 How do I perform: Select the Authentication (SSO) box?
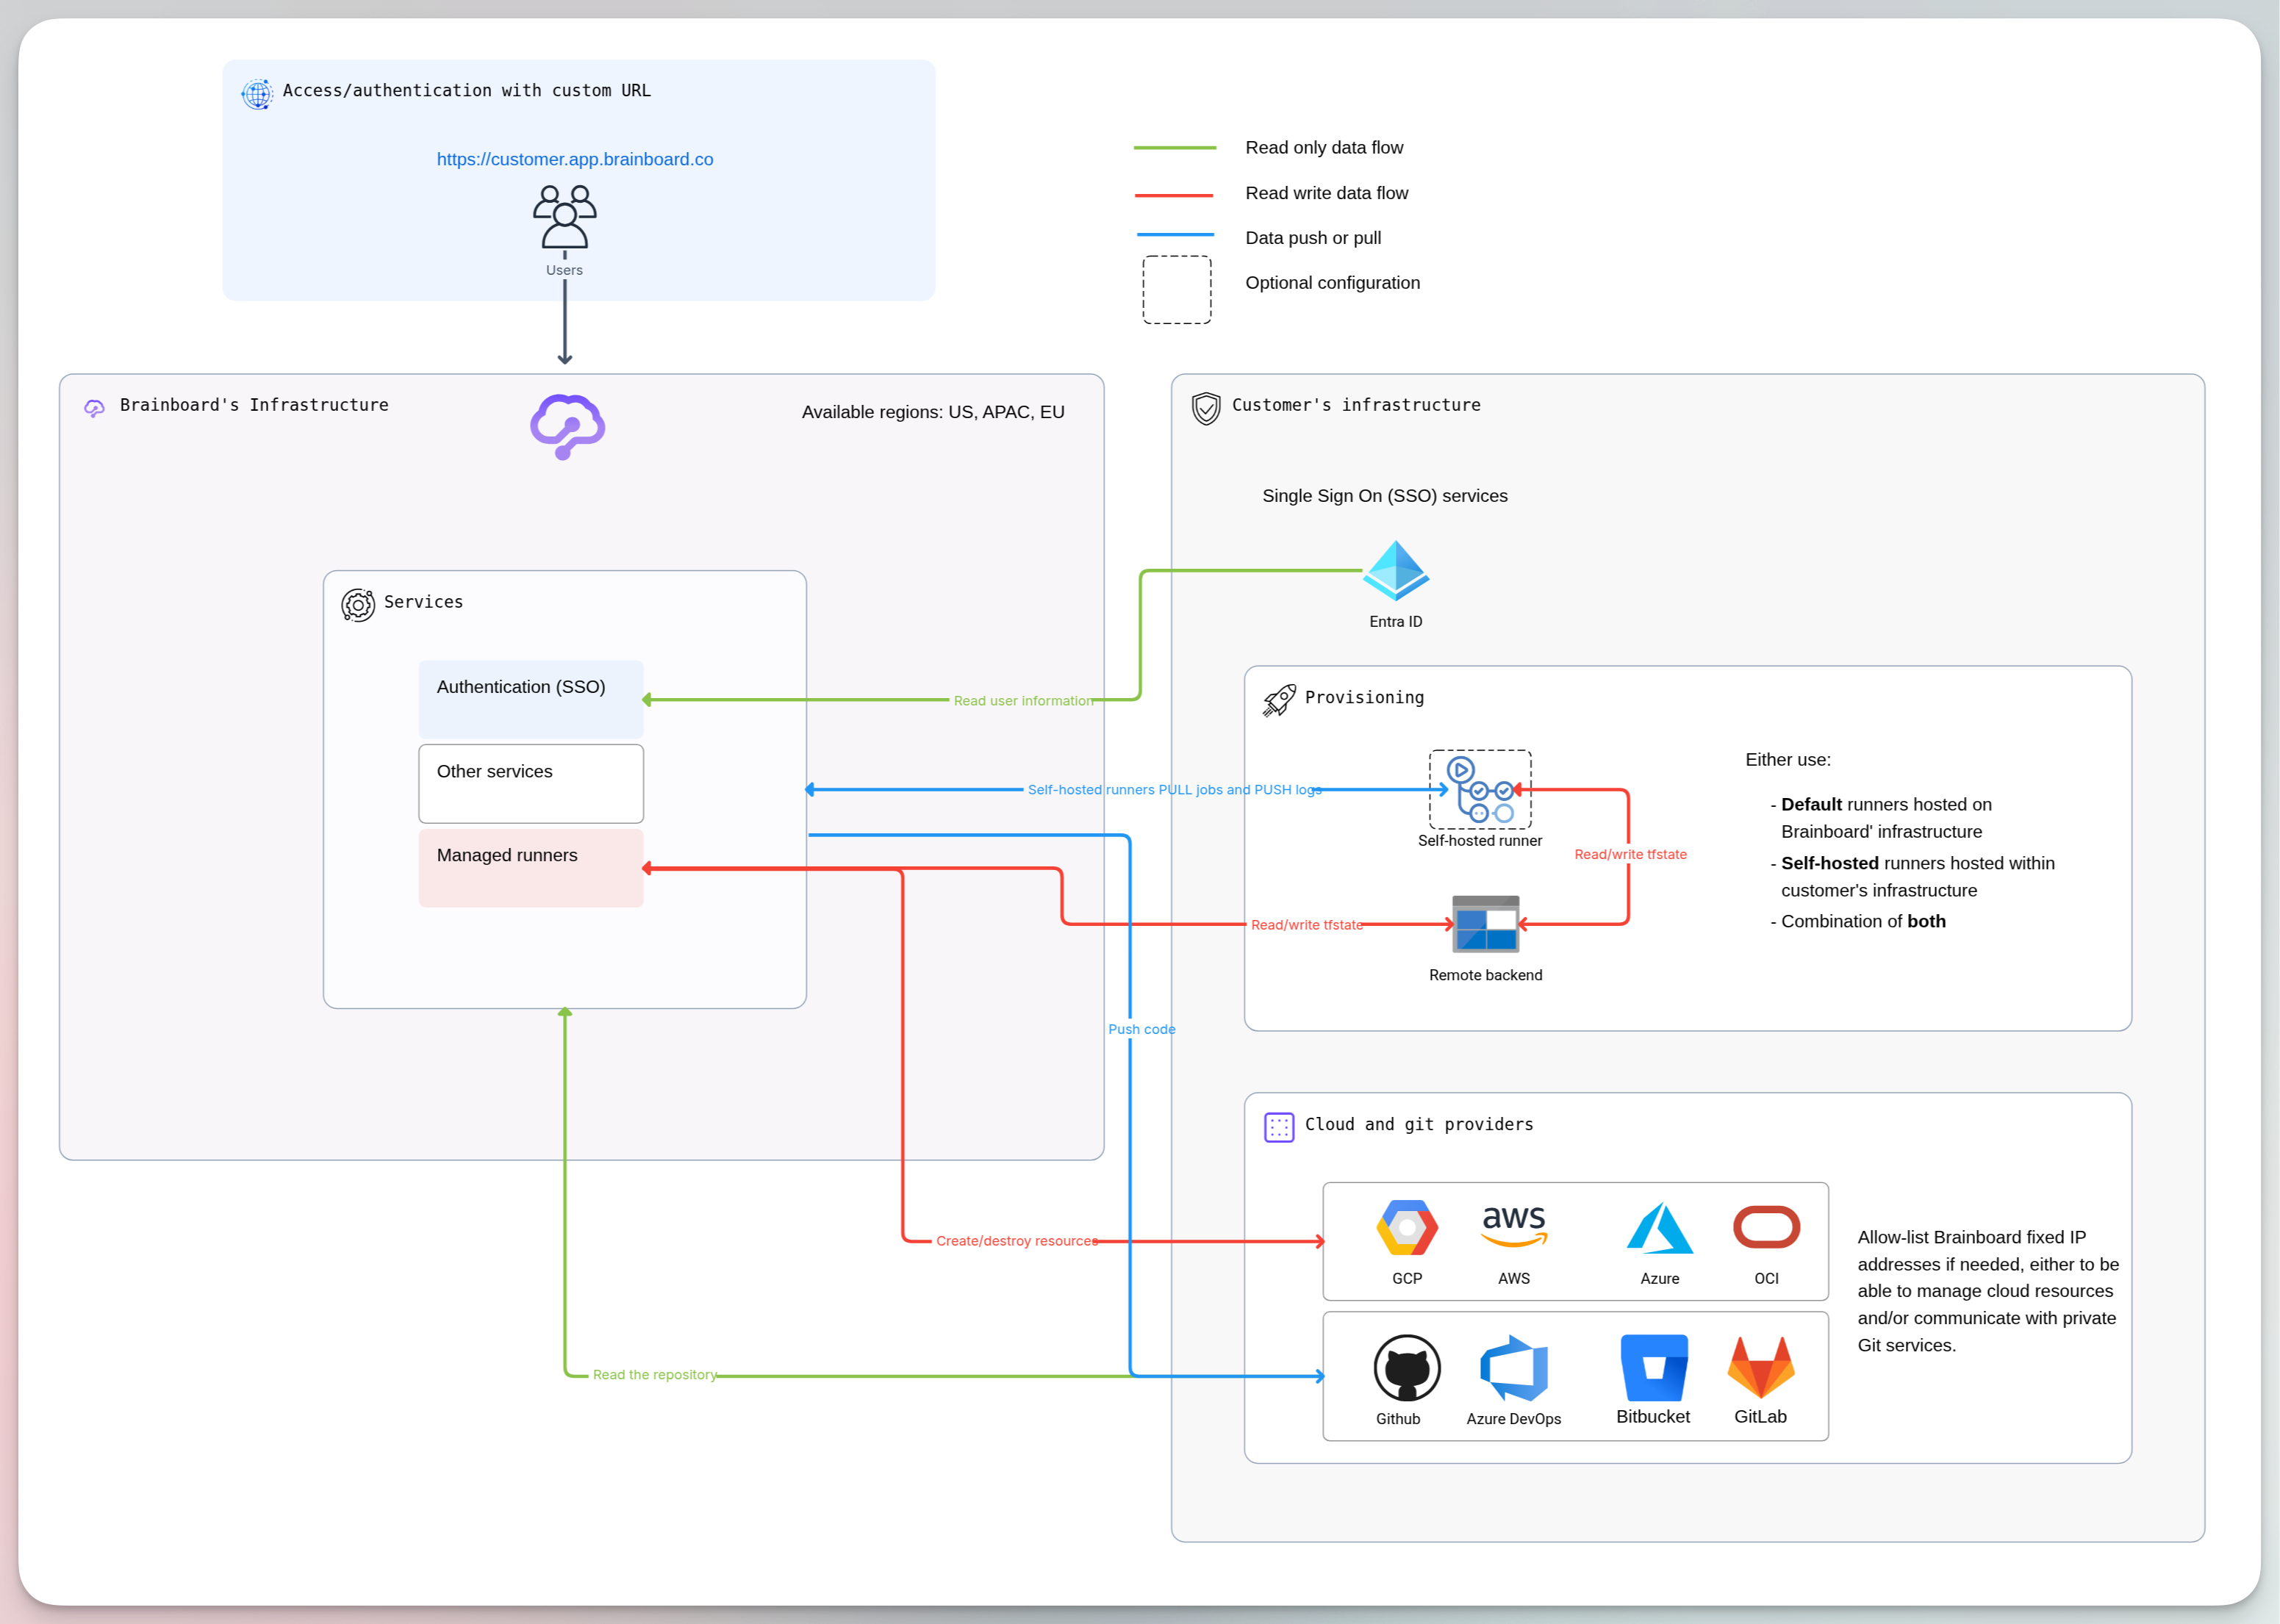coord(530,699)
